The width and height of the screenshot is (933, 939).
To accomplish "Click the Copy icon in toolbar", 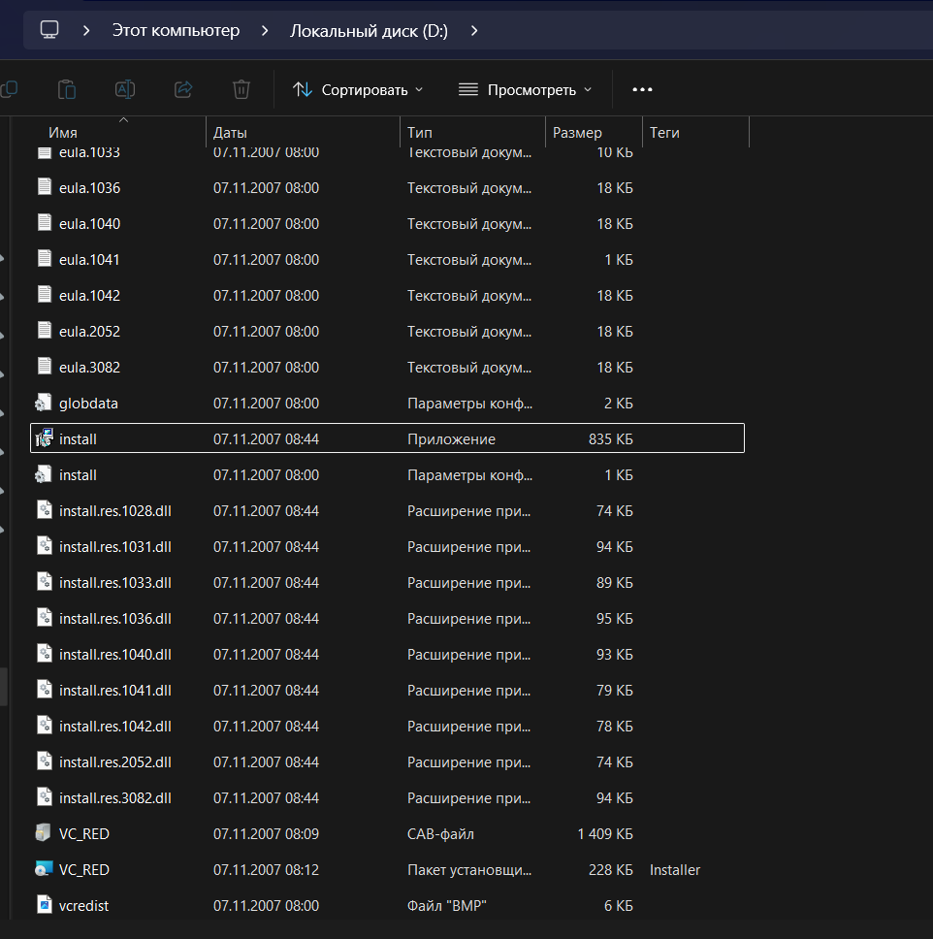I will point(9,90).
